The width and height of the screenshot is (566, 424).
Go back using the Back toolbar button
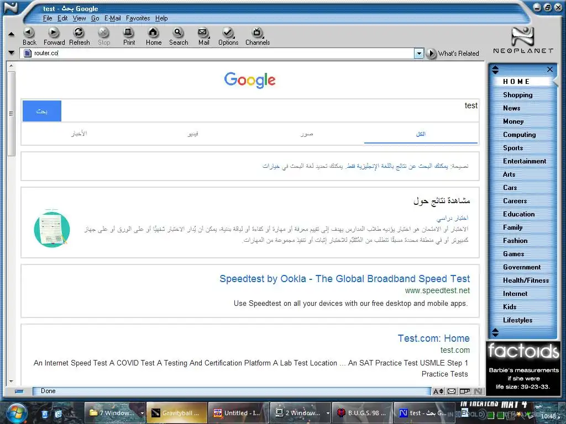click(x=29, y=36)
